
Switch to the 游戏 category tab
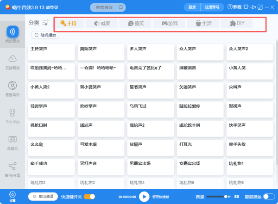169,24
